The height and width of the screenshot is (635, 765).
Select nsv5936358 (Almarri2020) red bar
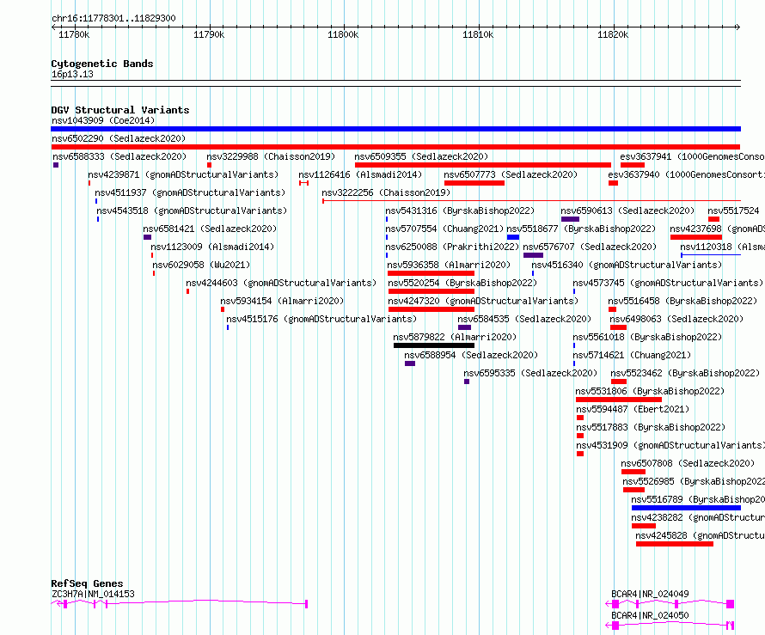pos(431,273)
